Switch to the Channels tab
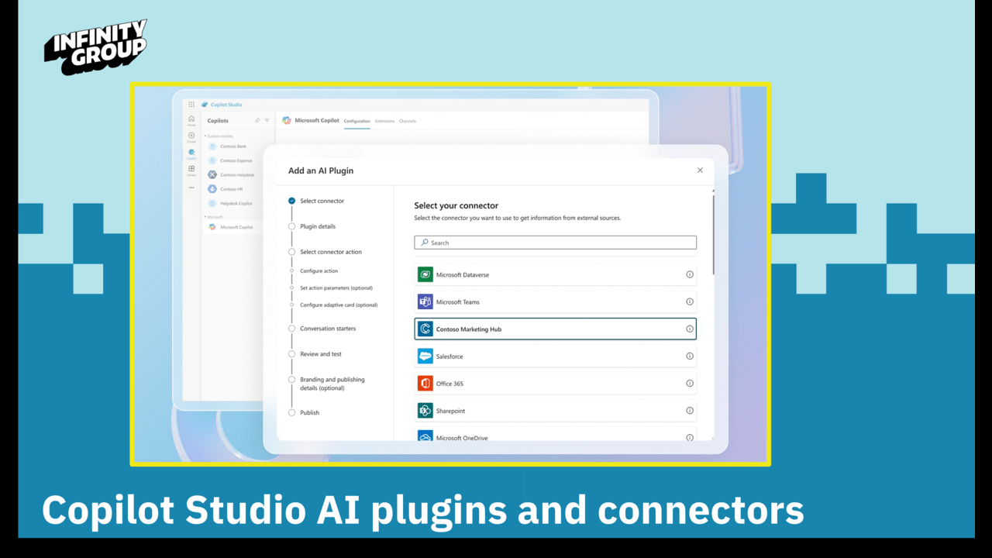Image resolution: width=992 pixels, height=558 pixels. 408,122
